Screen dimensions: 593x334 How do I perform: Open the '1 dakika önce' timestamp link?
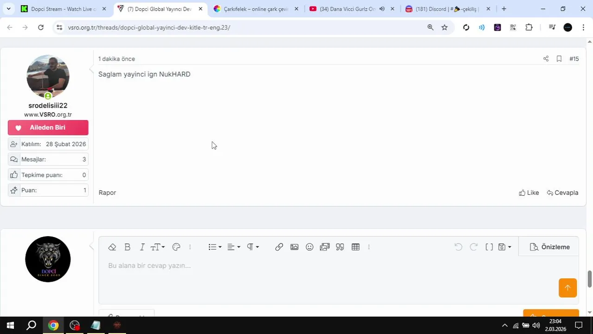point(116,59)
